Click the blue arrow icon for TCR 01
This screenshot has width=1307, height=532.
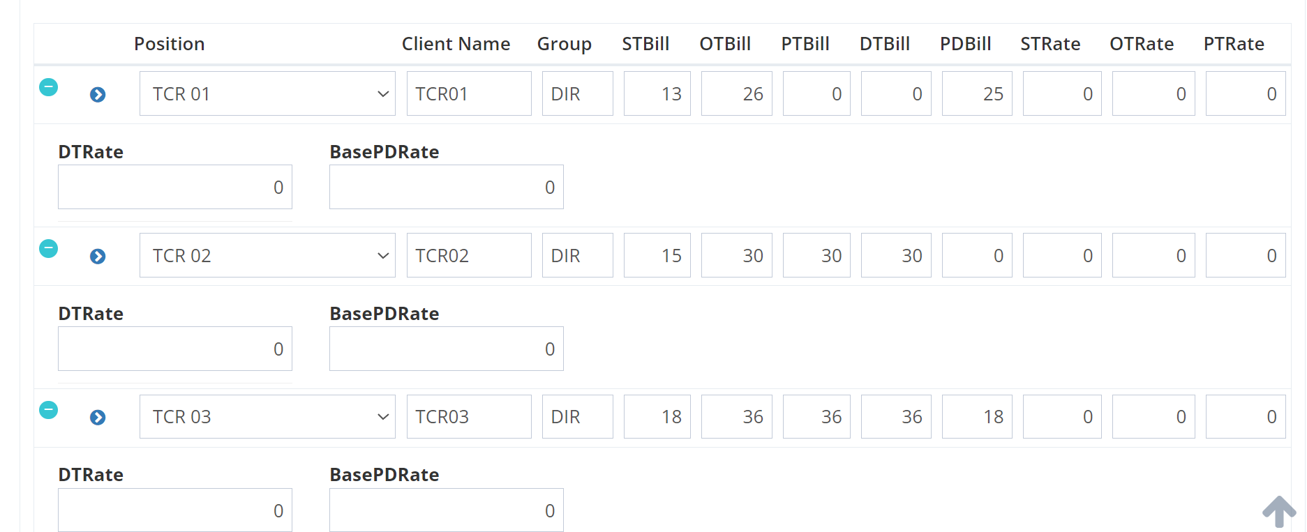tap(98, 95)
